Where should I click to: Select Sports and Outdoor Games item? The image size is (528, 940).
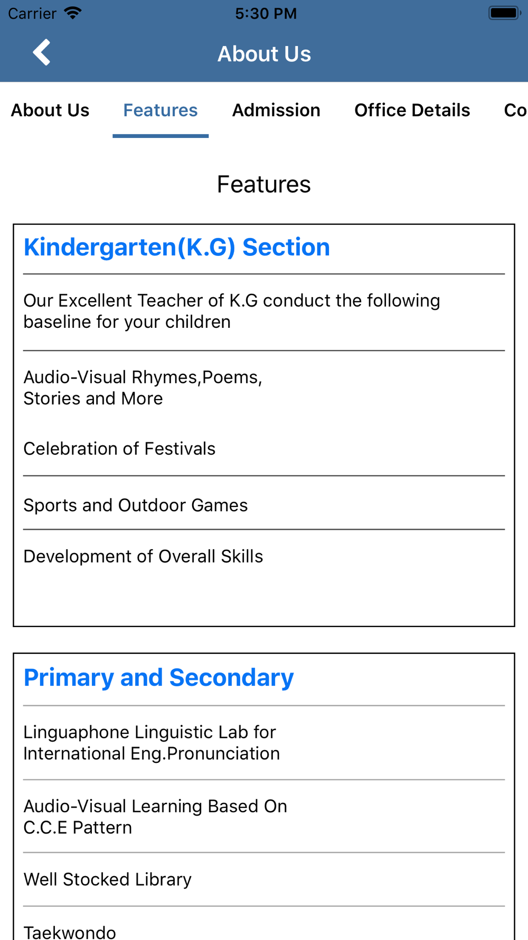[x=136, y=505]
